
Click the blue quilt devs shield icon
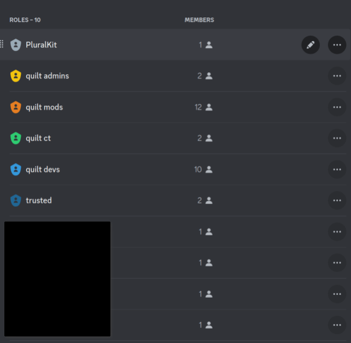[x=15, y=170]
